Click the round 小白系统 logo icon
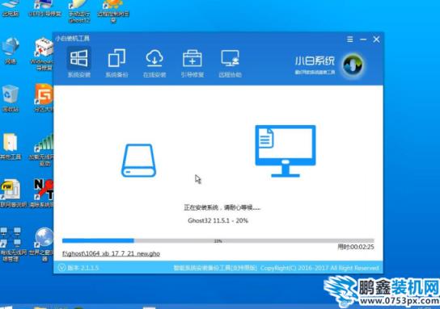 [x=353, y=65]
